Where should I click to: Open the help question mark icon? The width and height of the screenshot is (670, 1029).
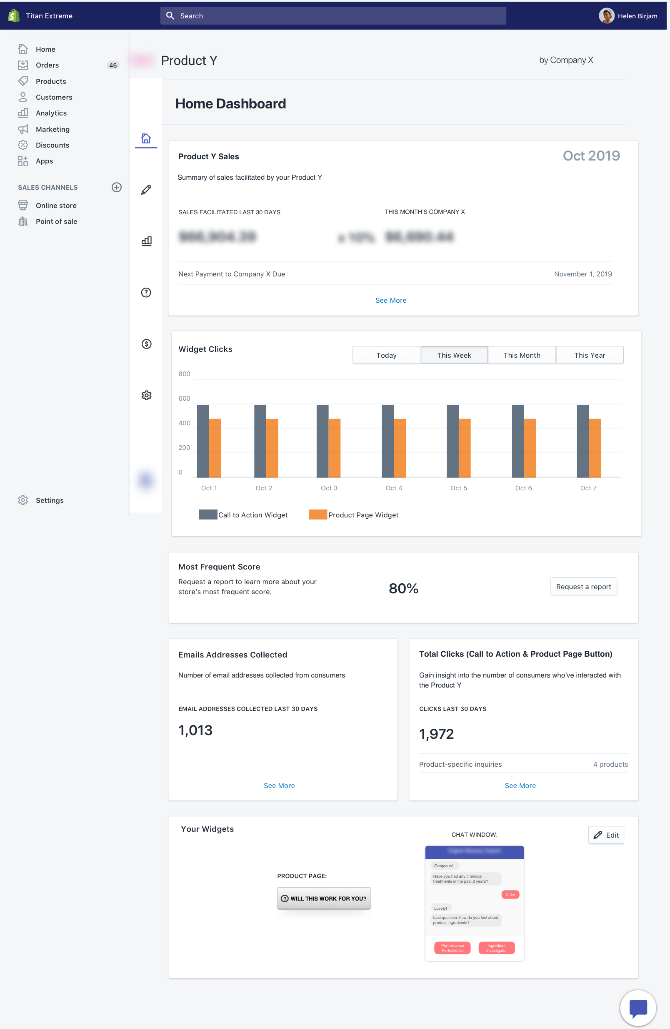click(146, 293)
